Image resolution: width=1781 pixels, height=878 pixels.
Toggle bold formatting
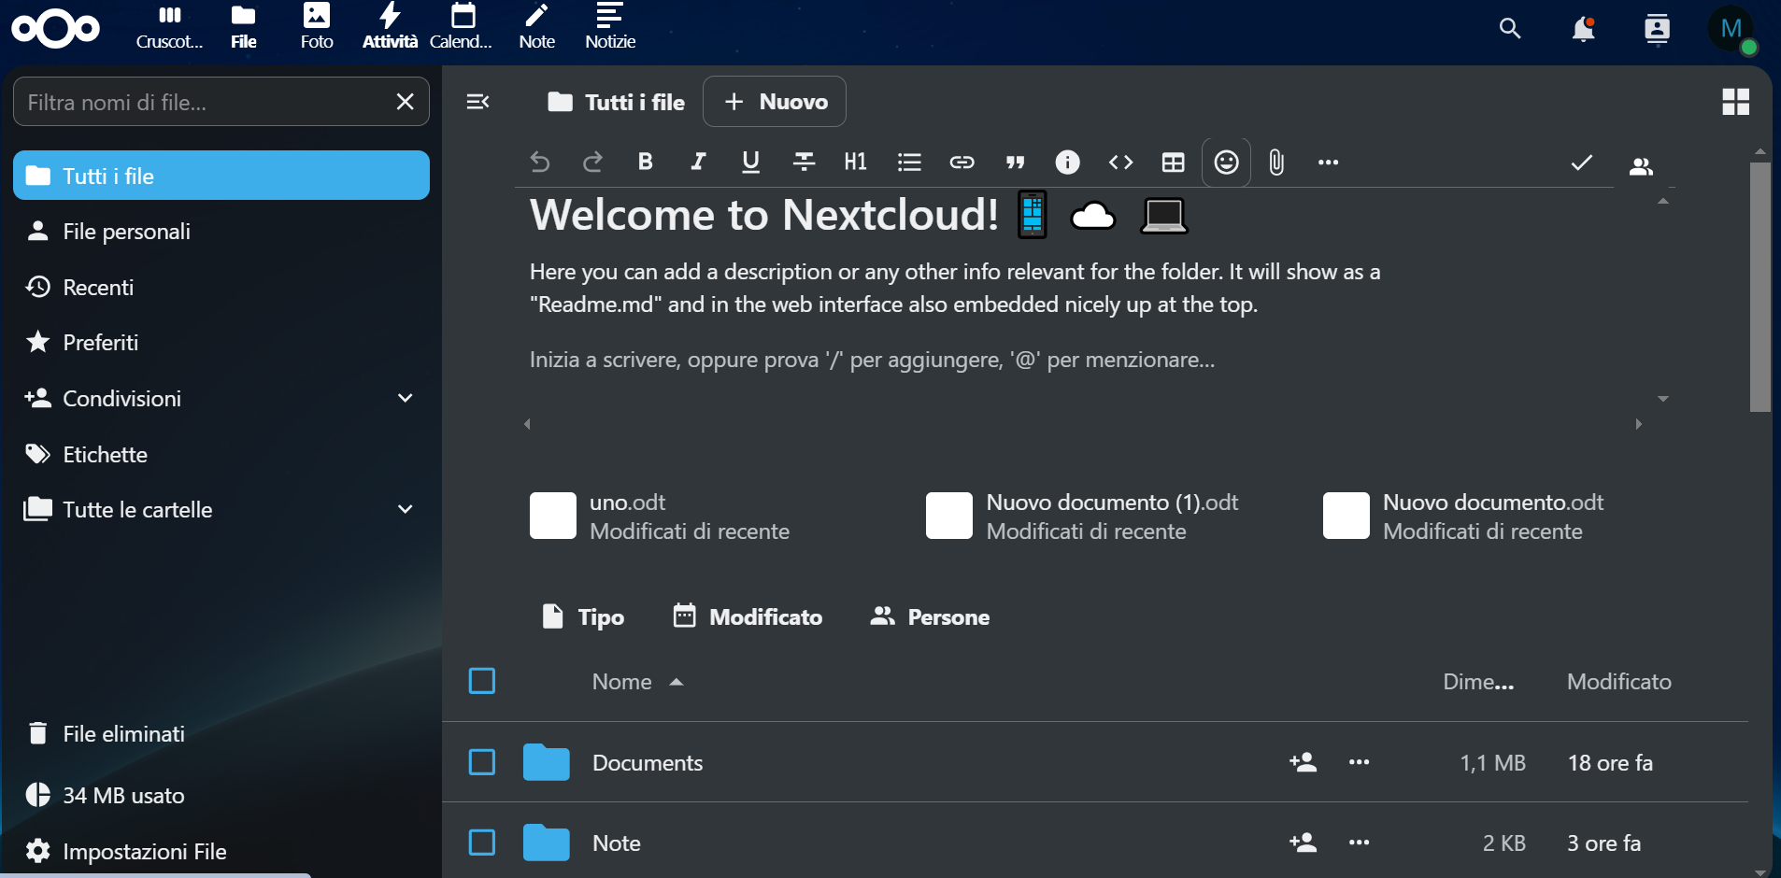pos(645,163)
